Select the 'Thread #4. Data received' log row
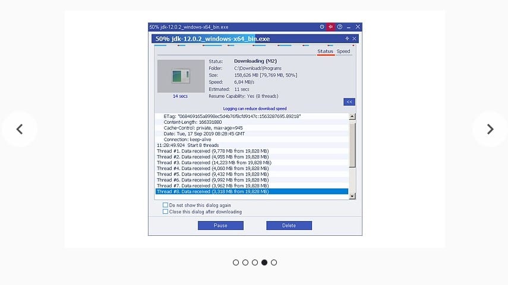This screenshot has height=285, width=508. 252,169
